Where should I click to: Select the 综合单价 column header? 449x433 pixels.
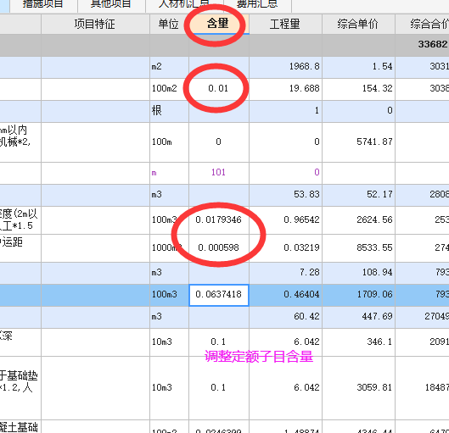click(x=358, y=24)
